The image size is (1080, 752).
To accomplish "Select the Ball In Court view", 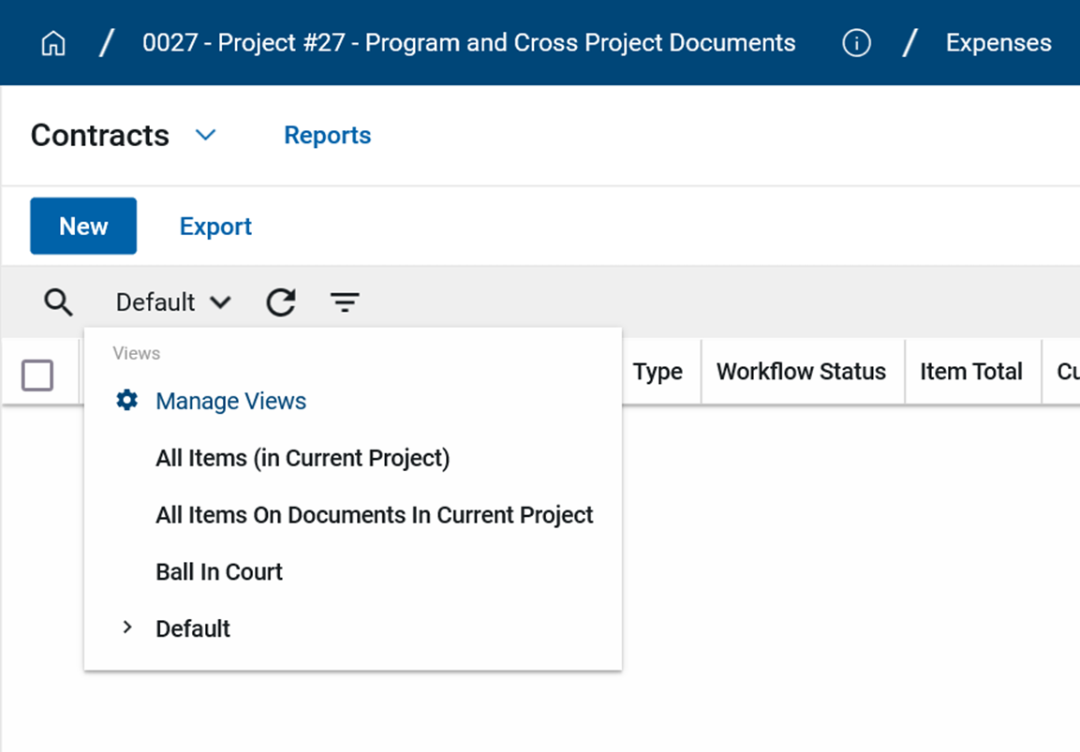I will coord(219,572).
